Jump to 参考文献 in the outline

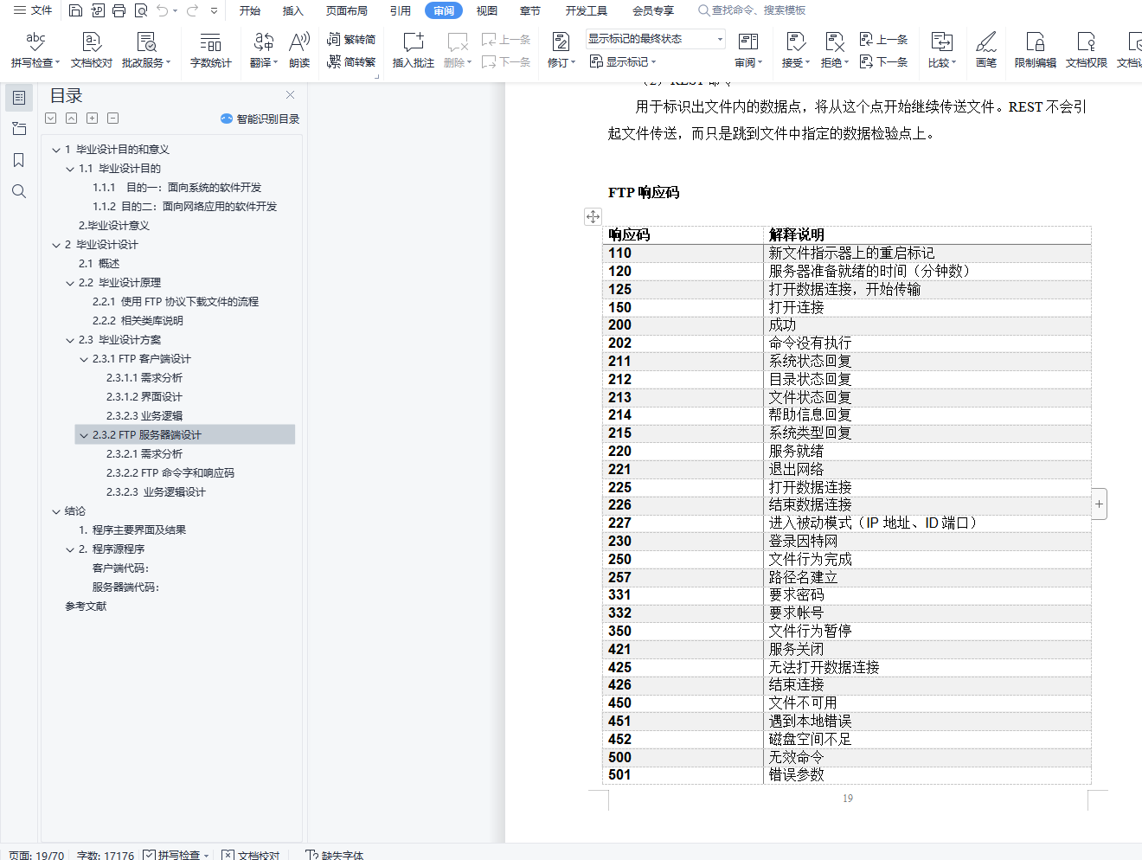point(86,606)
